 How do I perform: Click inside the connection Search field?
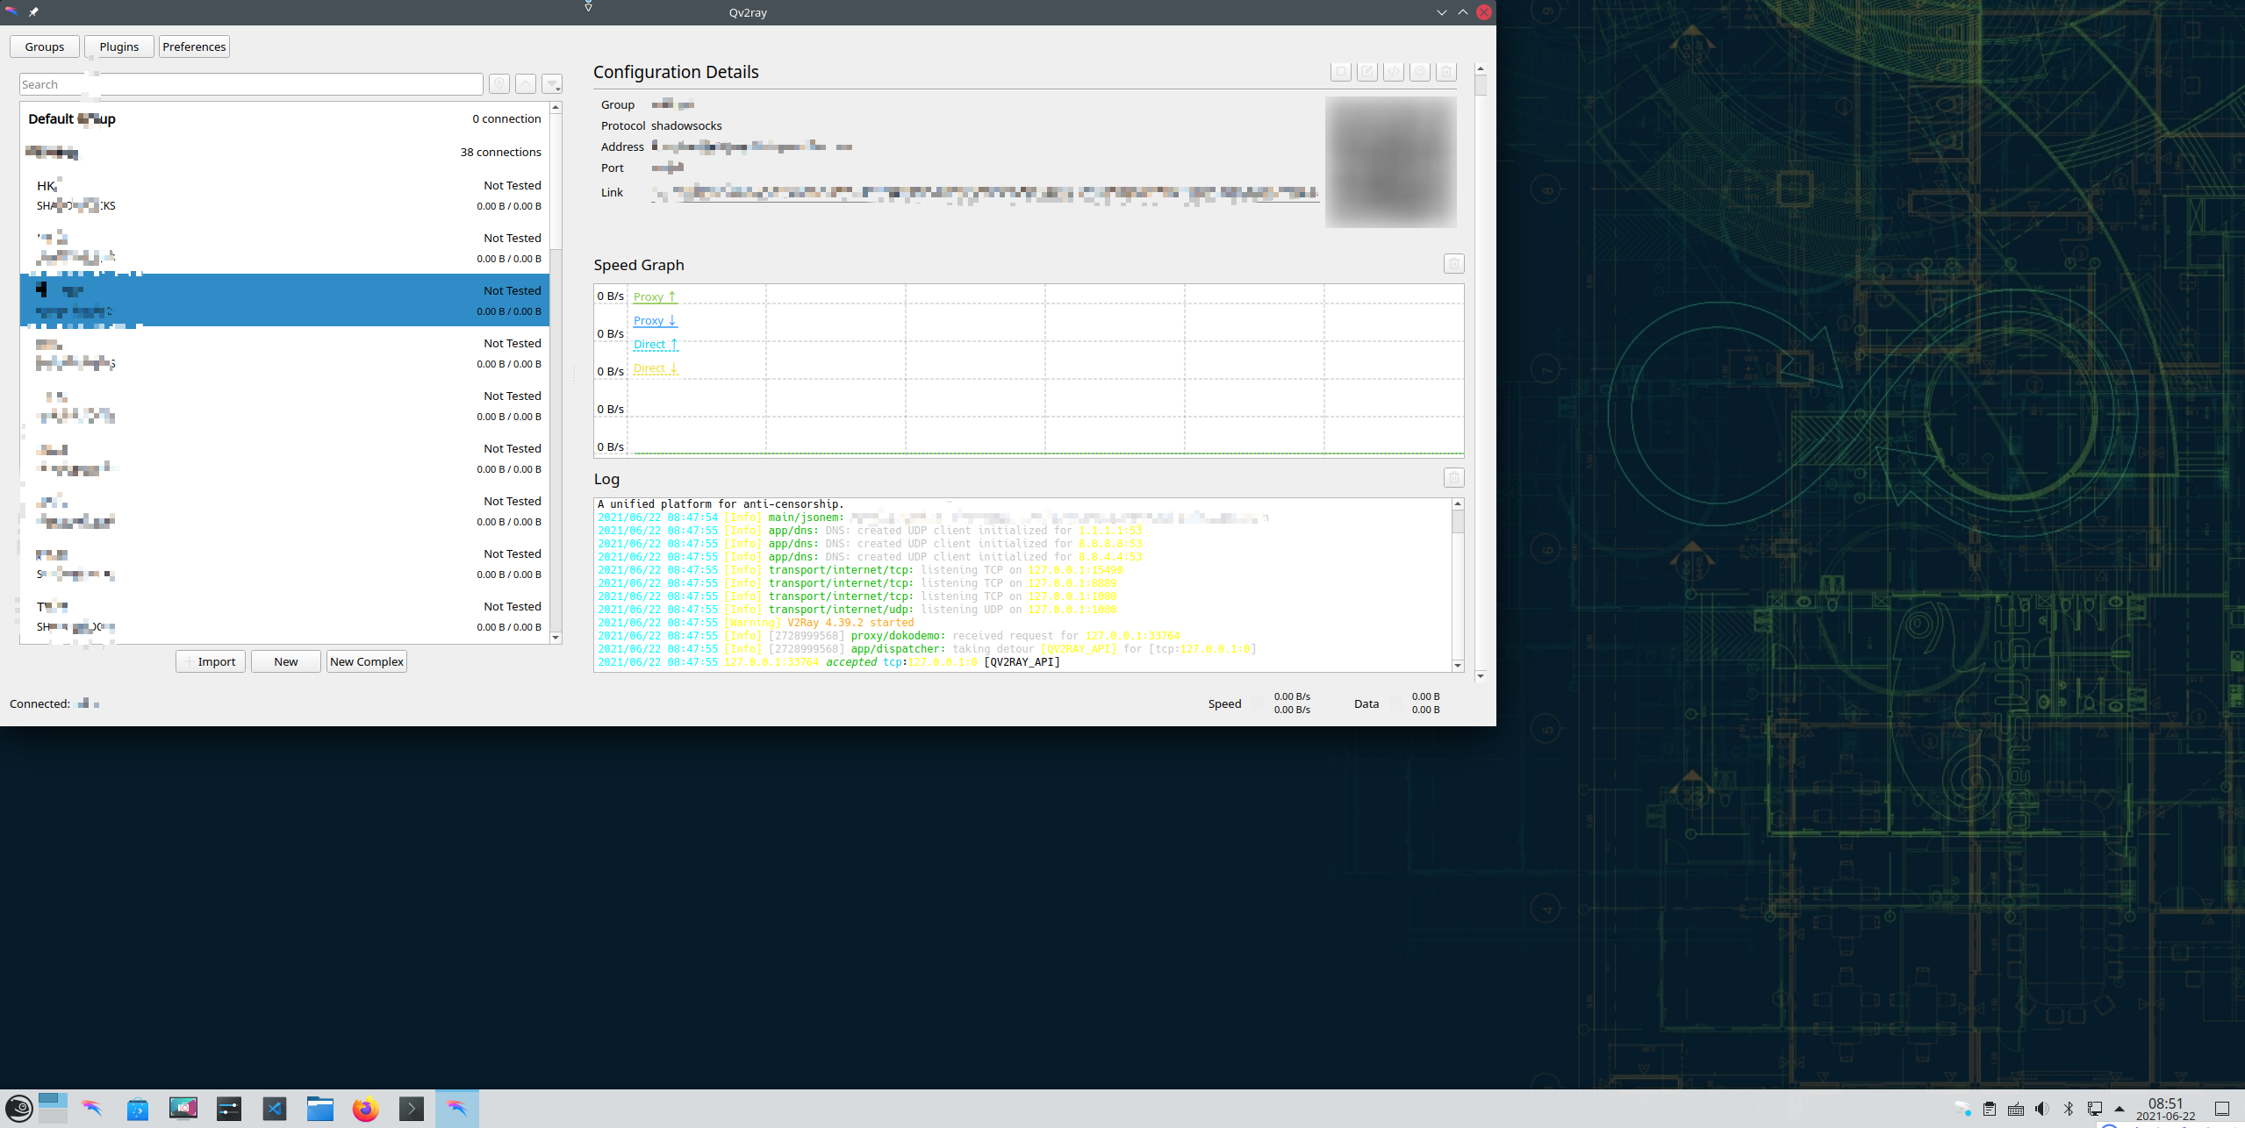pos(251,83)
